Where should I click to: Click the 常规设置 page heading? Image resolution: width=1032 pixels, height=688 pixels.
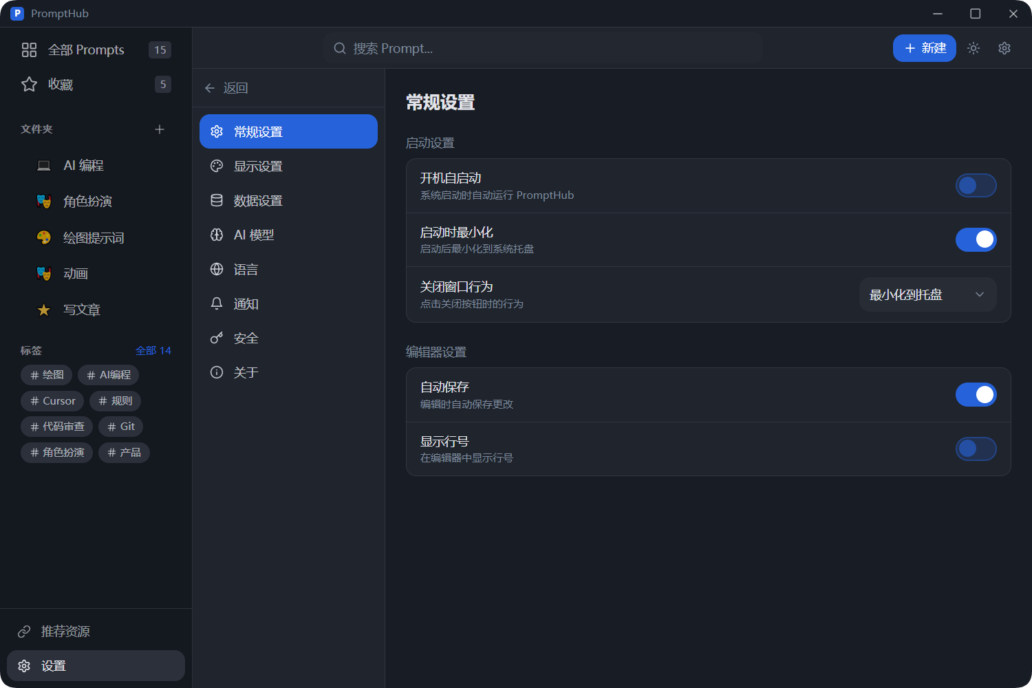440,103
